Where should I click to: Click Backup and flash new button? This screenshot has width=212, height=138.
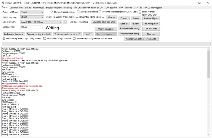pyautogui.click(x=14, y=34)
